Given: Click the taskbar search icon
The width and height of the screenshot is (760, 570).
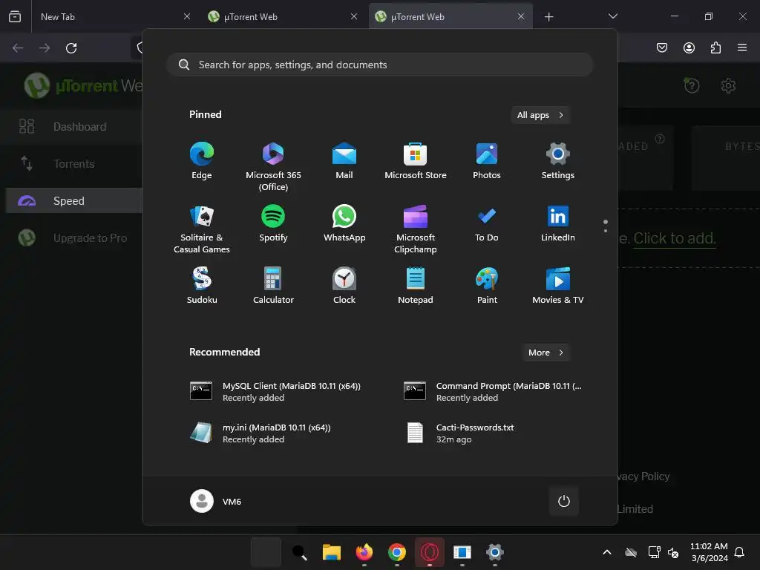Looking at the screenshot, I should pyautogui.click(x=299, y=552).
